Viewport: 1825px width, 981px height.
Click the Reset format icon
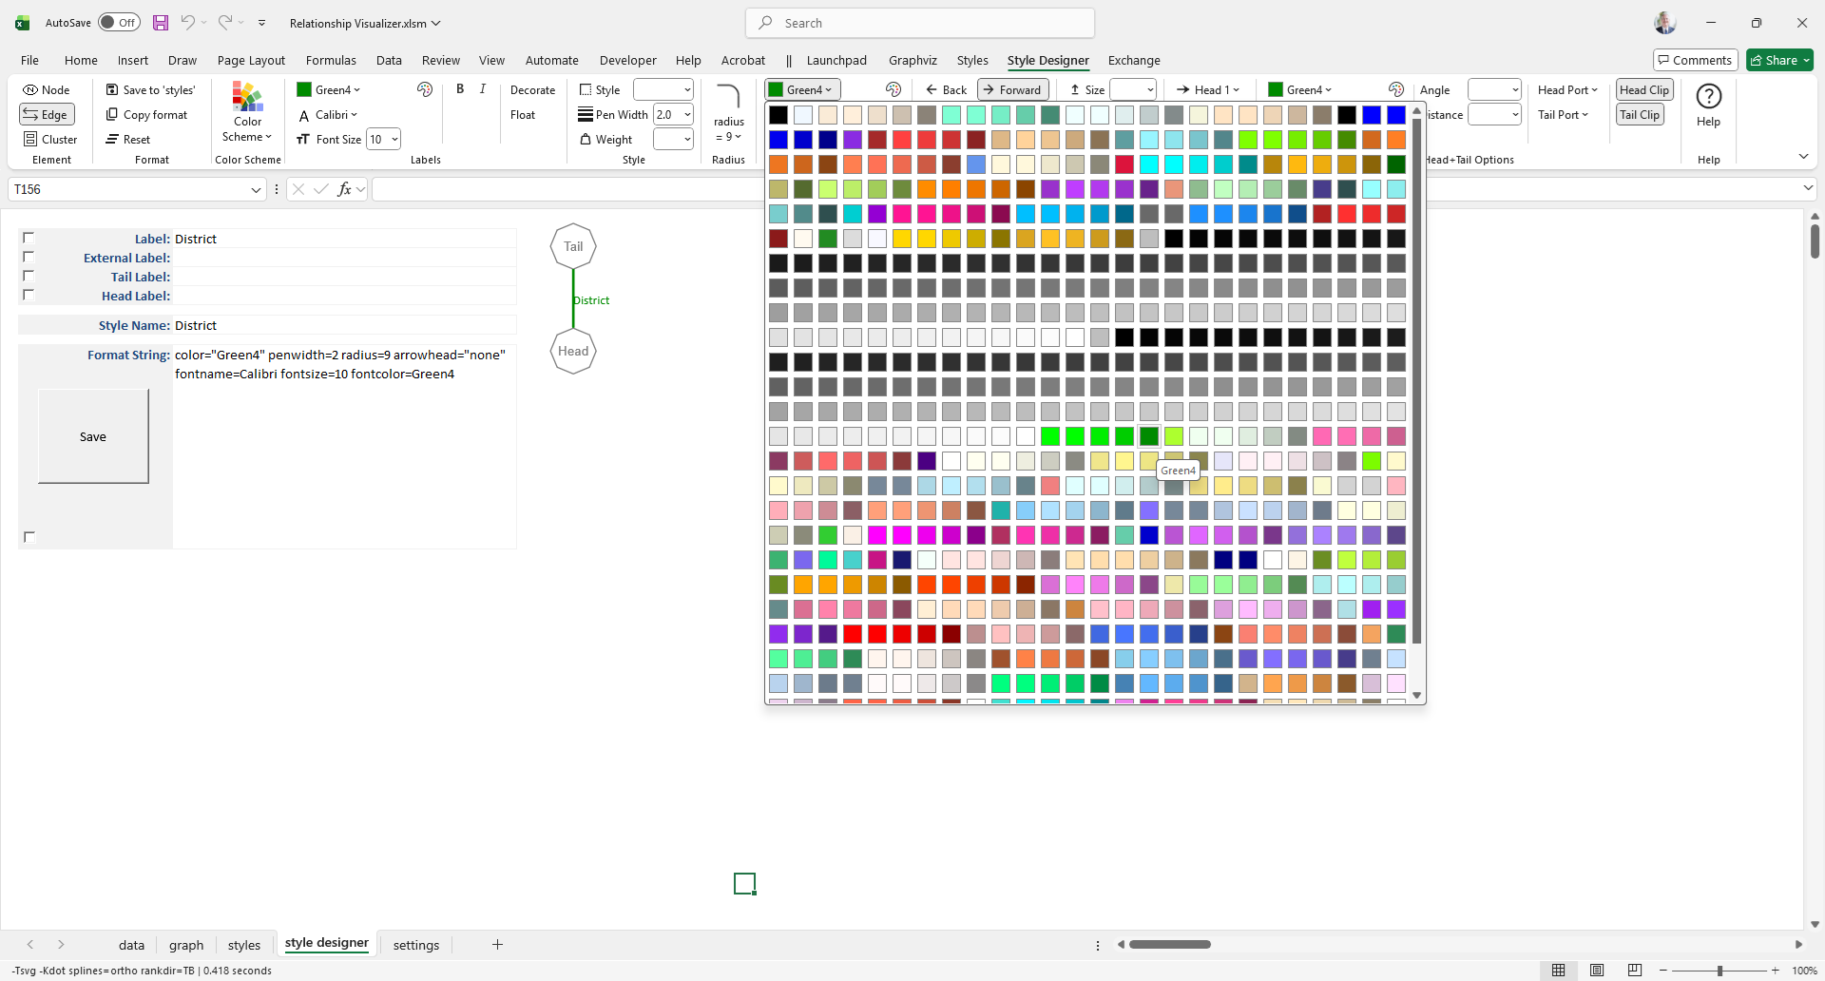coord(112,140)
